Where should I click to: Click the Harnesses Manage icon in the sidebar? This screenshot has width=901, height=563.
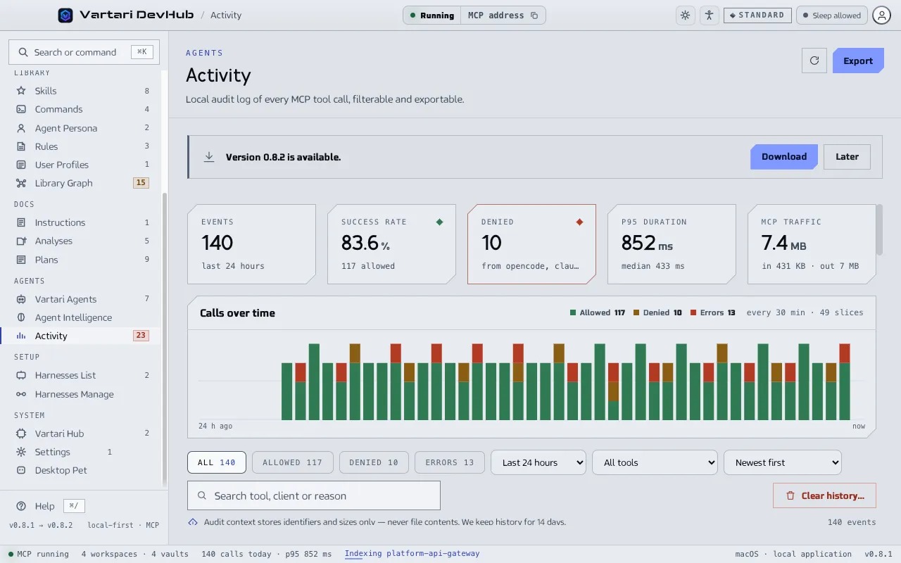click(21, 394)
